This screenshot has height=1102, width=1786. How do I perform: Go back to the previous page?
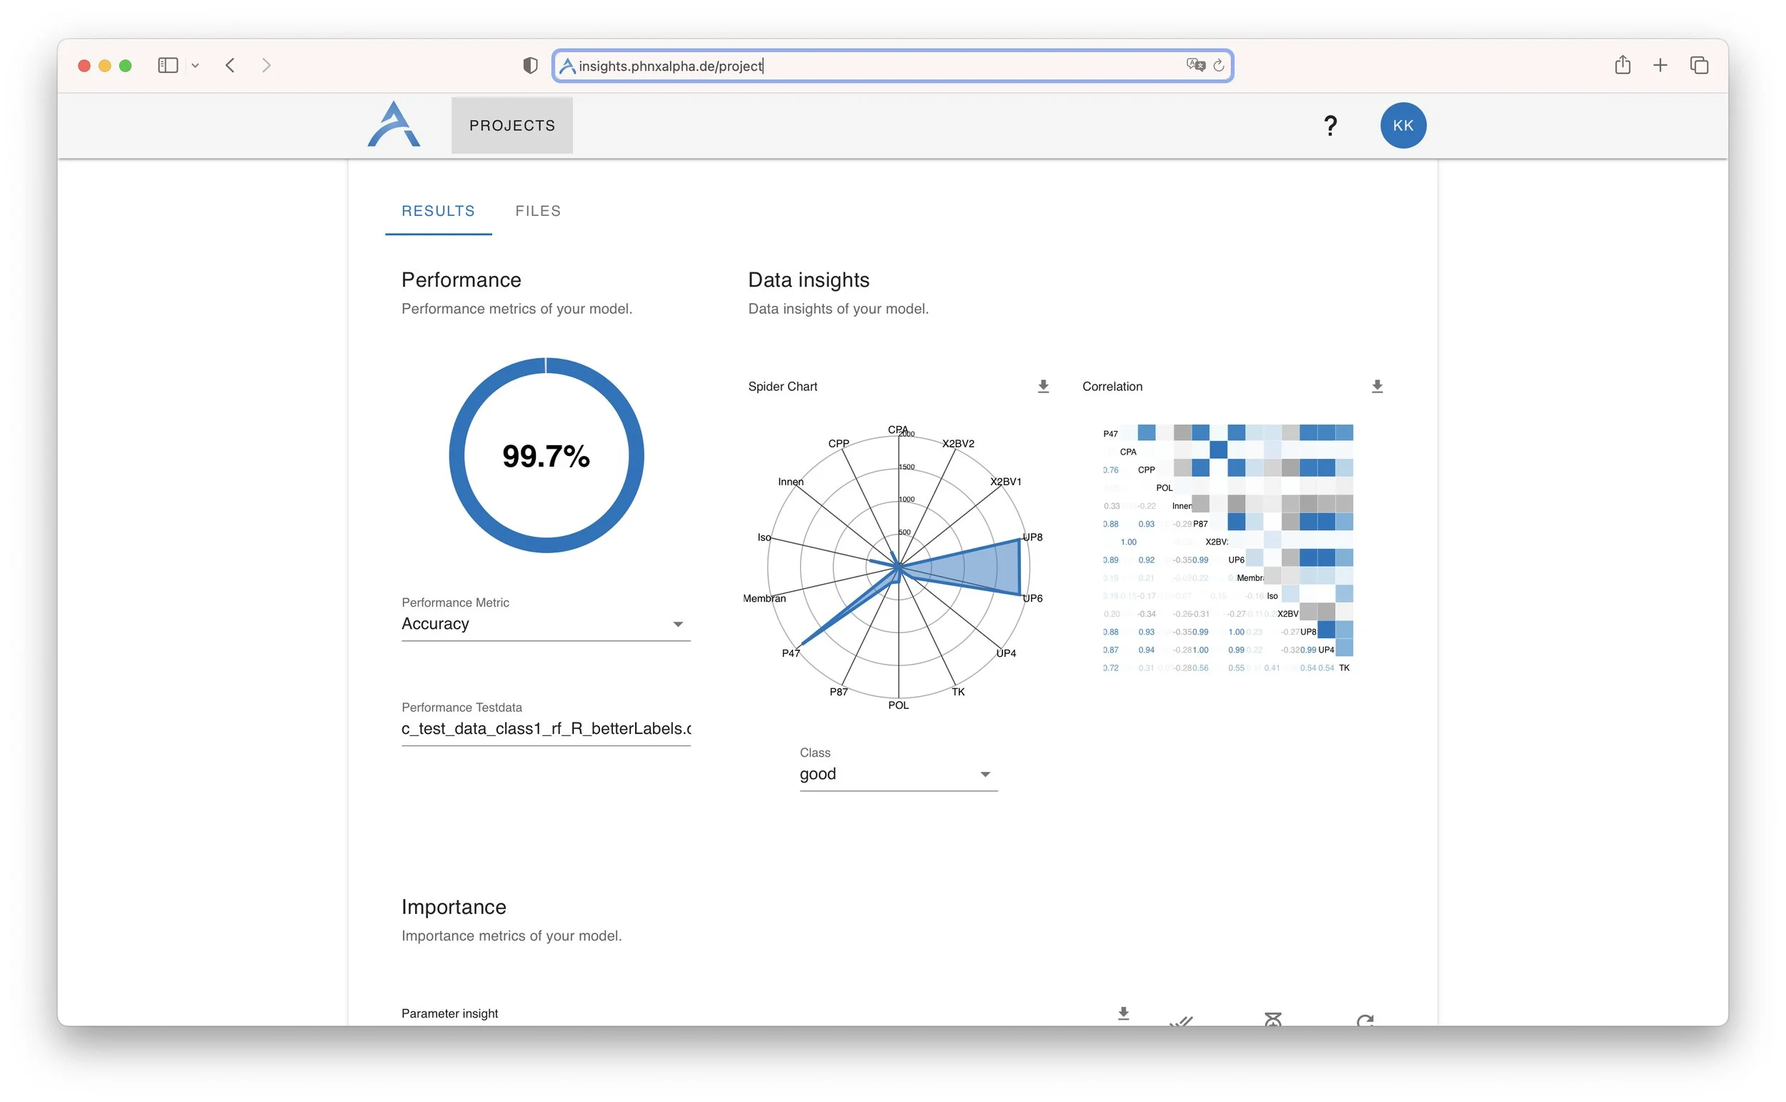tap(230, 66)
